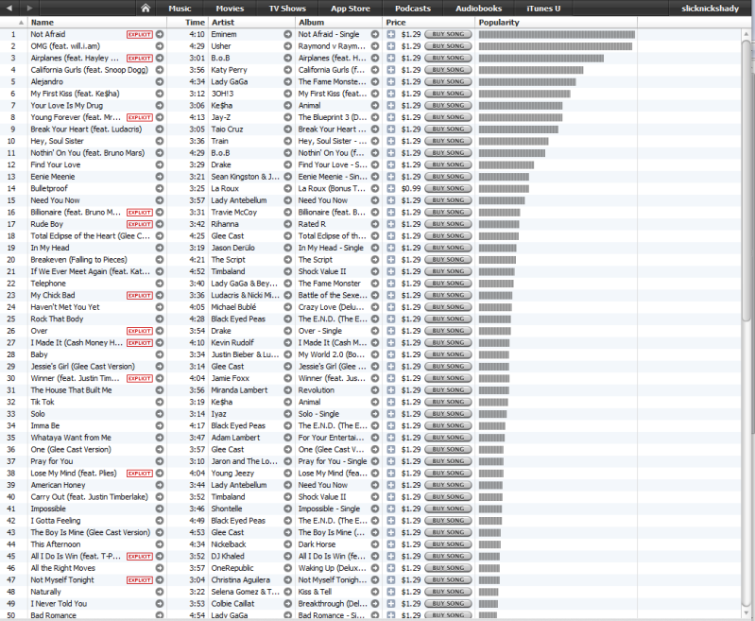The width and height of the screenshot is (755, 621).
Task: Buy the song California Gurls
Action: tap(448, 70)
